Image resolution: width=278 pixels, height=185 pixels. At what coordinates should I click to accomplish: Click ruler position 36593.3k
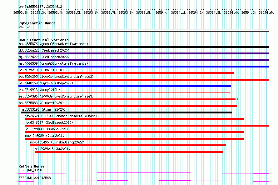(38, 12)
